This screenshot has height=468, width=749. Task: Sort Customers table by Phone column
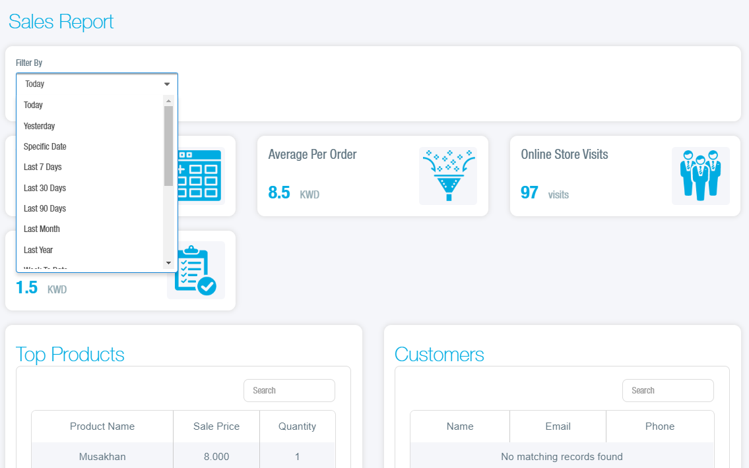point(660,426)
